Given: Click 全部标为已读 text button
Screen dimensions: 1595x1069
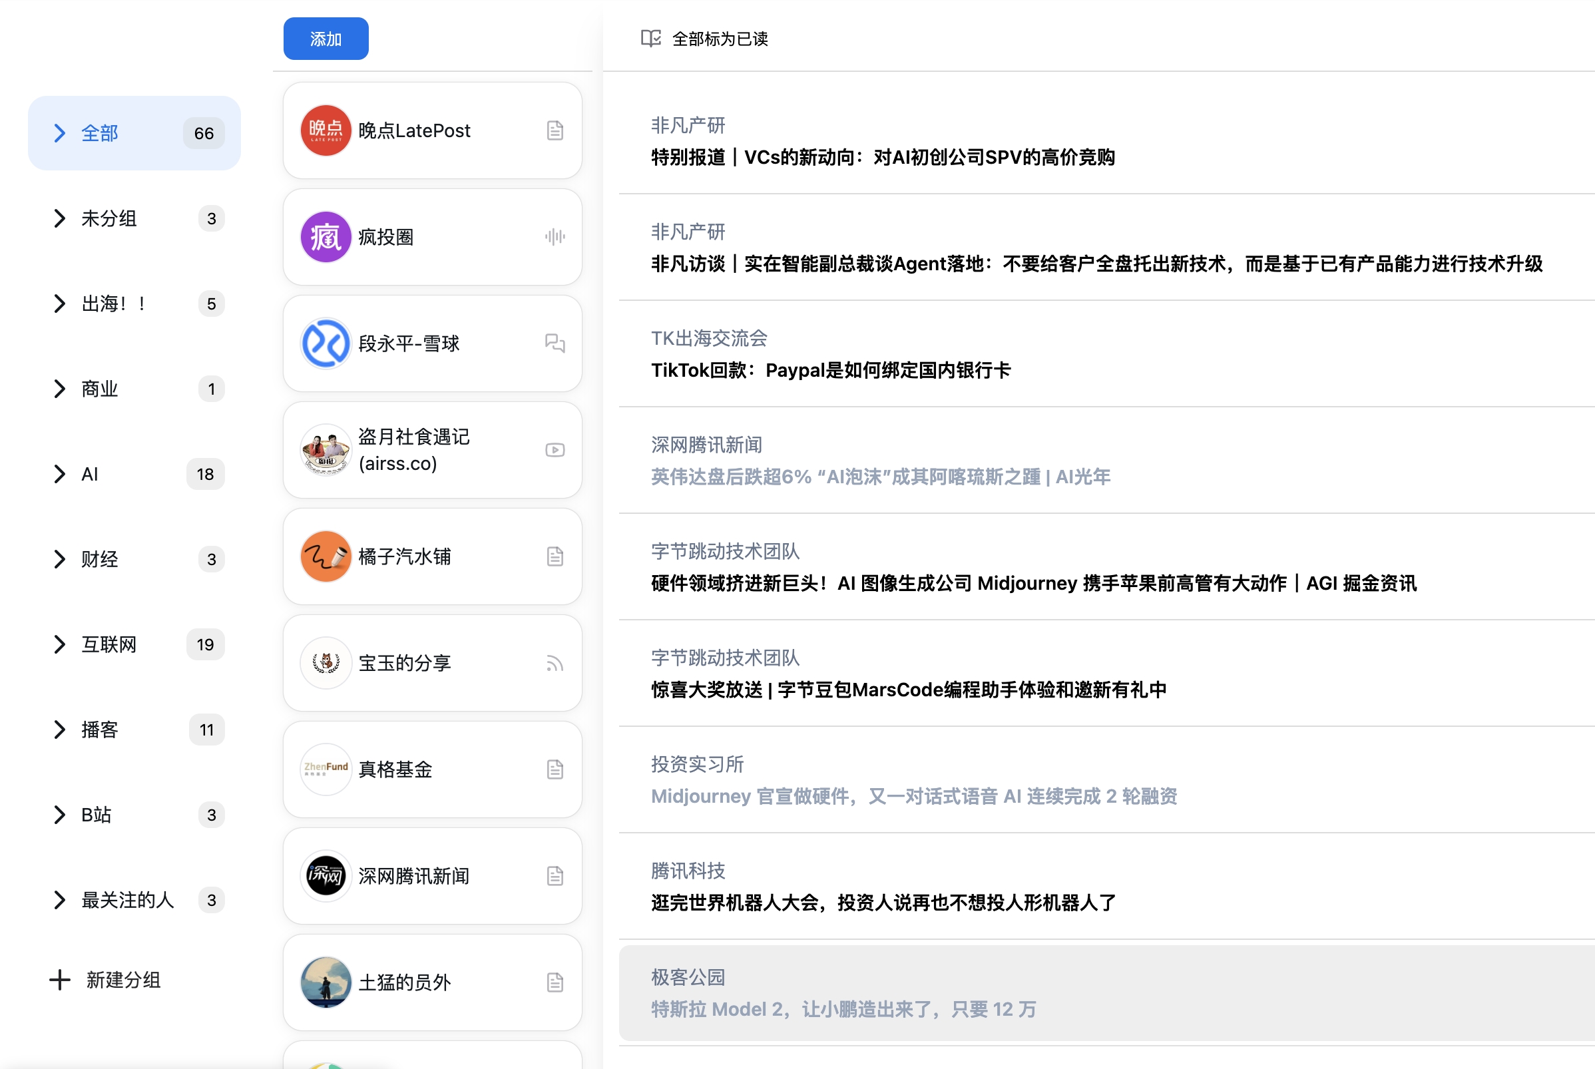Looking at the screenshot, I should pyautogui.click(x=720, y=39).
